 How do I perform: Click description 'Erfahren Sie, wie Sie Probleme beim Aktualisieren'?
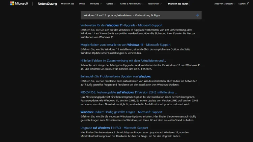(139, 83)
